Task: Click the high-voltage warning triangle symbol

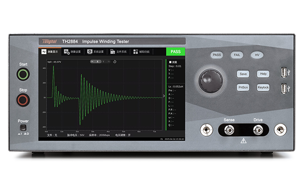Action: 244,141
